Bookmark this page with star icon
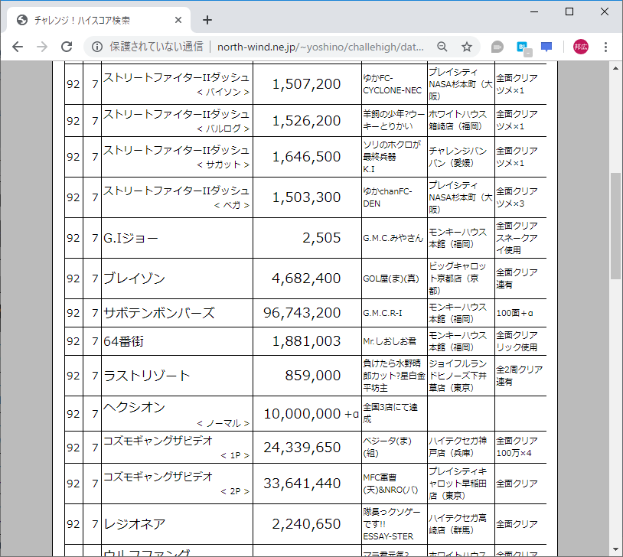 466,47
